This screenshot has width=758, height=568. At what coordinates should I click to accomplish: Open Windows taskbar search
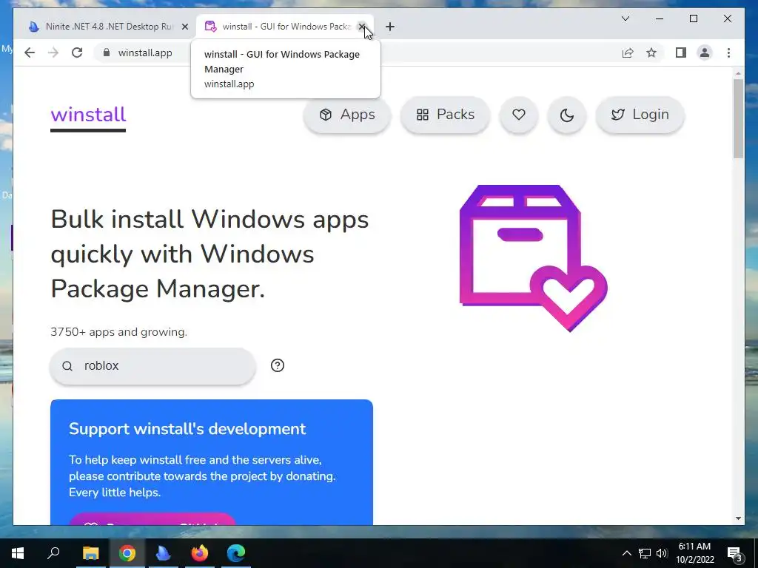pos(53,553)
